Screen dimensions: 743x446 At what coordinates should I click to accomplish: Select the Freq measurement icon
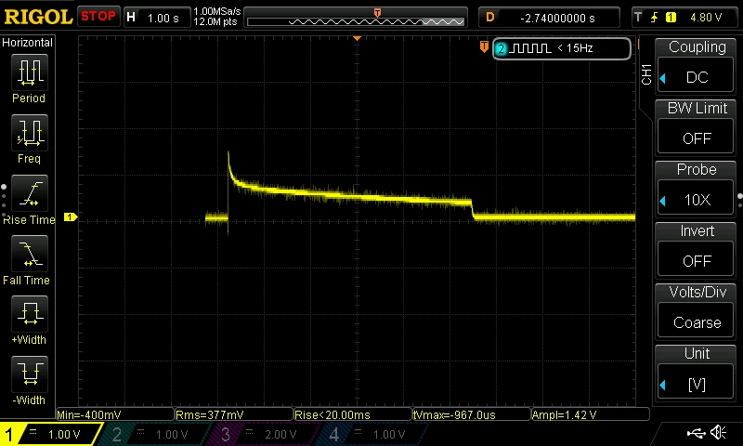point(30,133)
